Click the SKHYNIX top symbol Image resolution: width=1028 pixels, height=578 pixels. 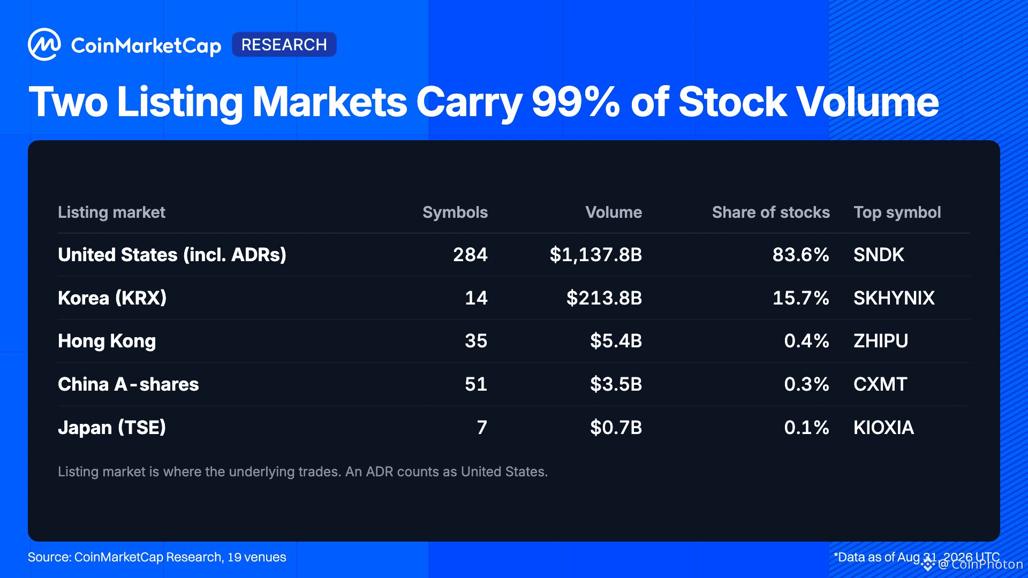894,298
